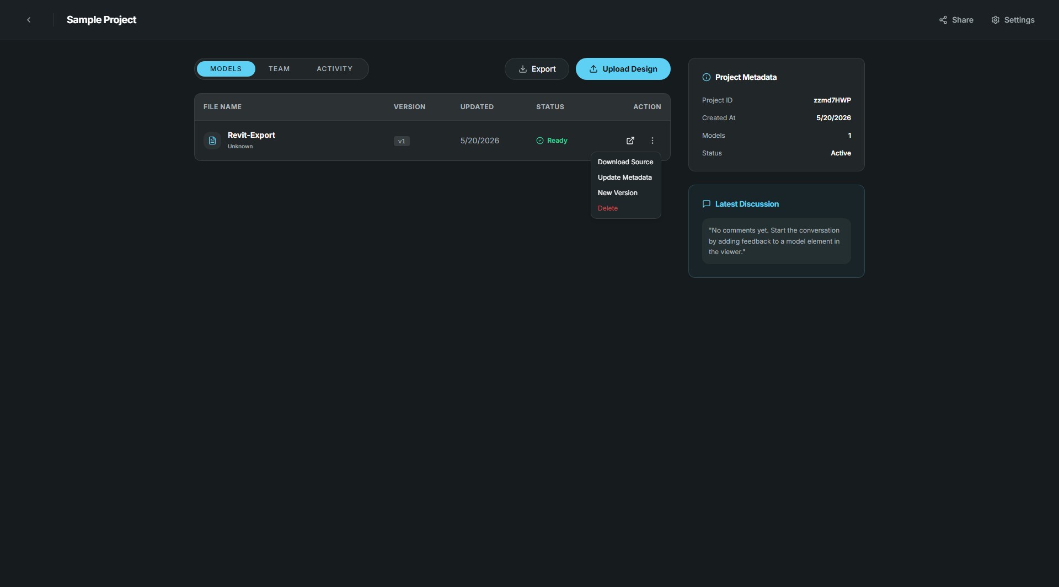
Task: Click the v1 version badge
Action: (402, 141)
